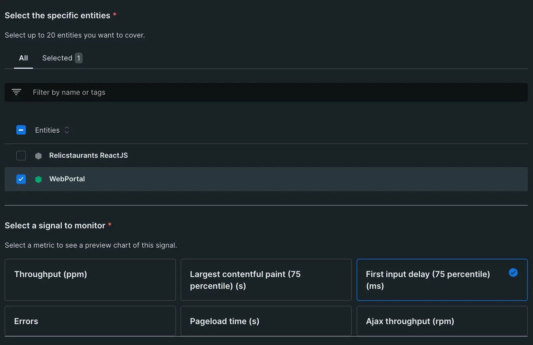Image resolution: width=533 pixels, height=345 pixels.
Task: Click the downward sort arrow next to Entities
Action: click(x=67, y=132)
